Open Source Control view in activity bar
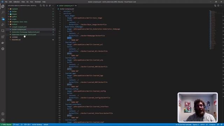The height and width of the screenshot is (126, 224). click(3, 19)
